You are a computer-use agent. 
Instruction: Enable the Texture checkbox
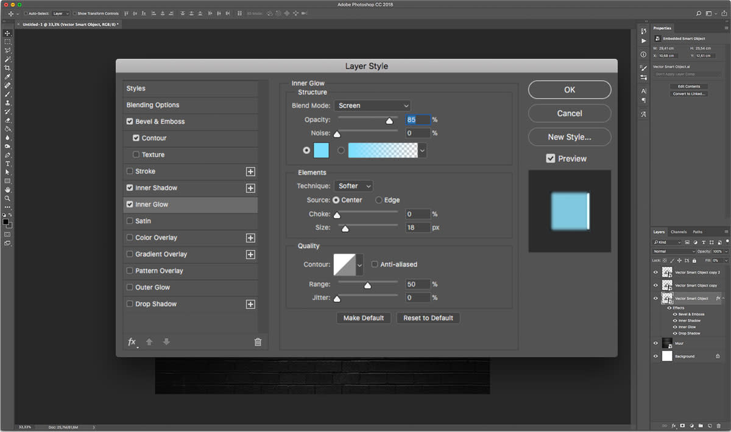point(136,155)
